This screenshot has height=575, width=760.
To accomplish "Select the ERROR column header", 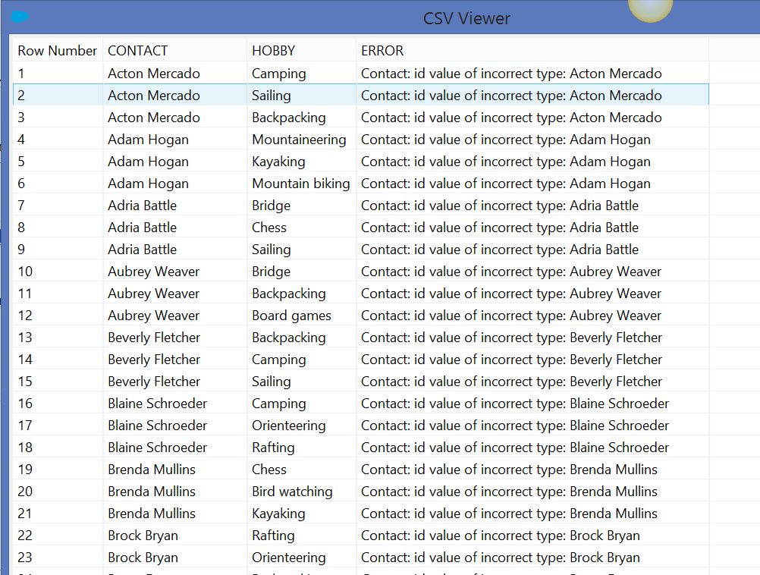I will (x=382, y=51).
